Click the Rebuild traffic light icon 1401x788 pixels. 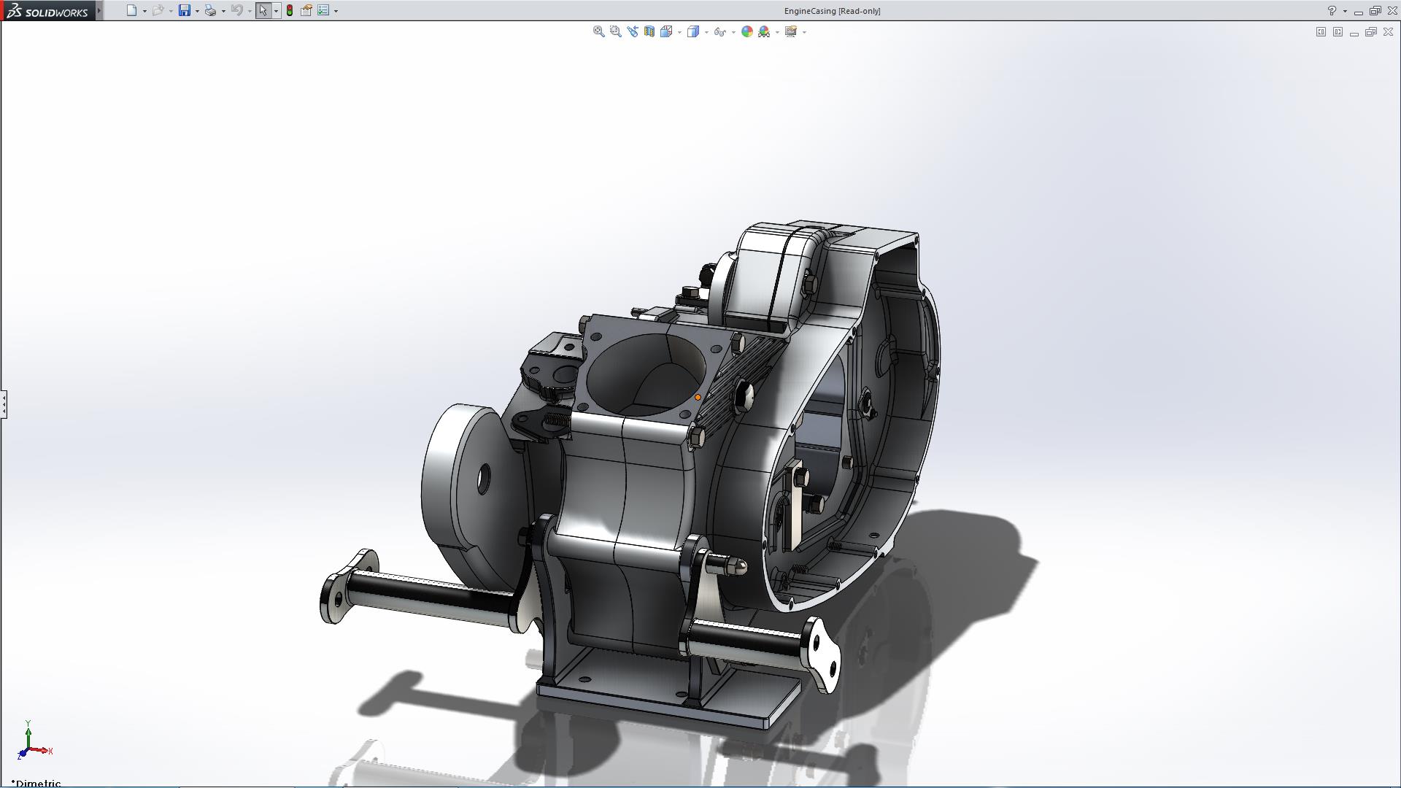click(290, 10)
